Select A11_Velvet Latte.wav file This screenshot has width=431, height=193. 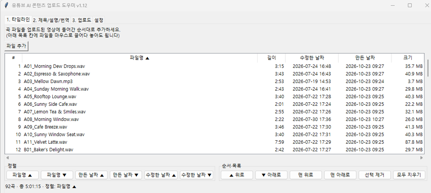214,142
